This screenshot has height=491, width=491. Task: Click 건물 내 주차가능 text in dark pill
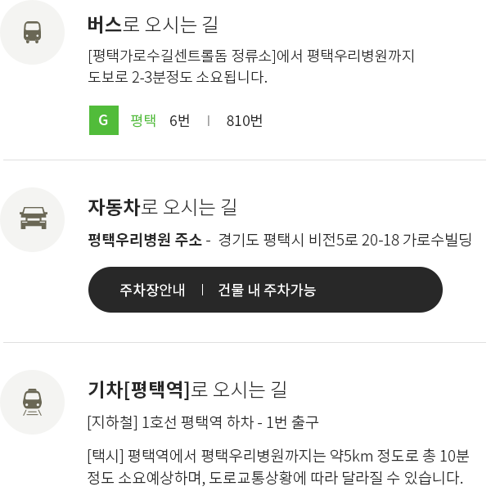(267, 290)
